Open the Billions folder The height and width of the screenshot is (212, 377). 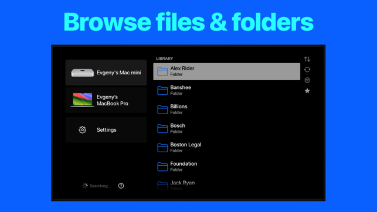pyautogui.click(x=226, y=110)
